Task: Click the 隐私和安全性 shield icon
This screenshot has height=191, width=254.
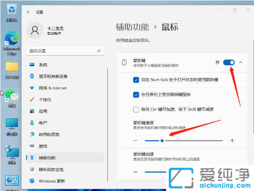Action: pyautogui.click(x=32, y=169)
